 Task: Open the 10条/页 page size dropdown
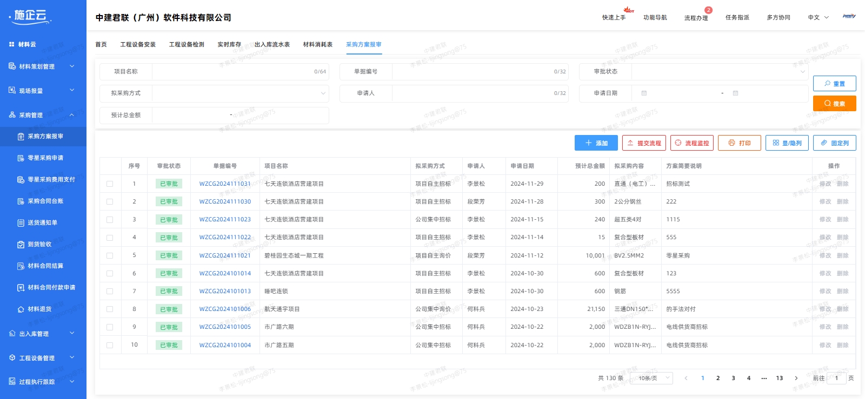click(651, 378)
